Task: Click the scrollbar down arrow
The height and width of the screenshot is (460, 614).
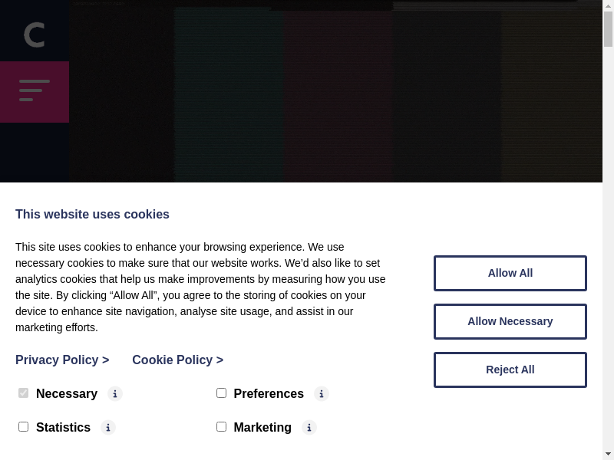Action: (x=608, y=453)
